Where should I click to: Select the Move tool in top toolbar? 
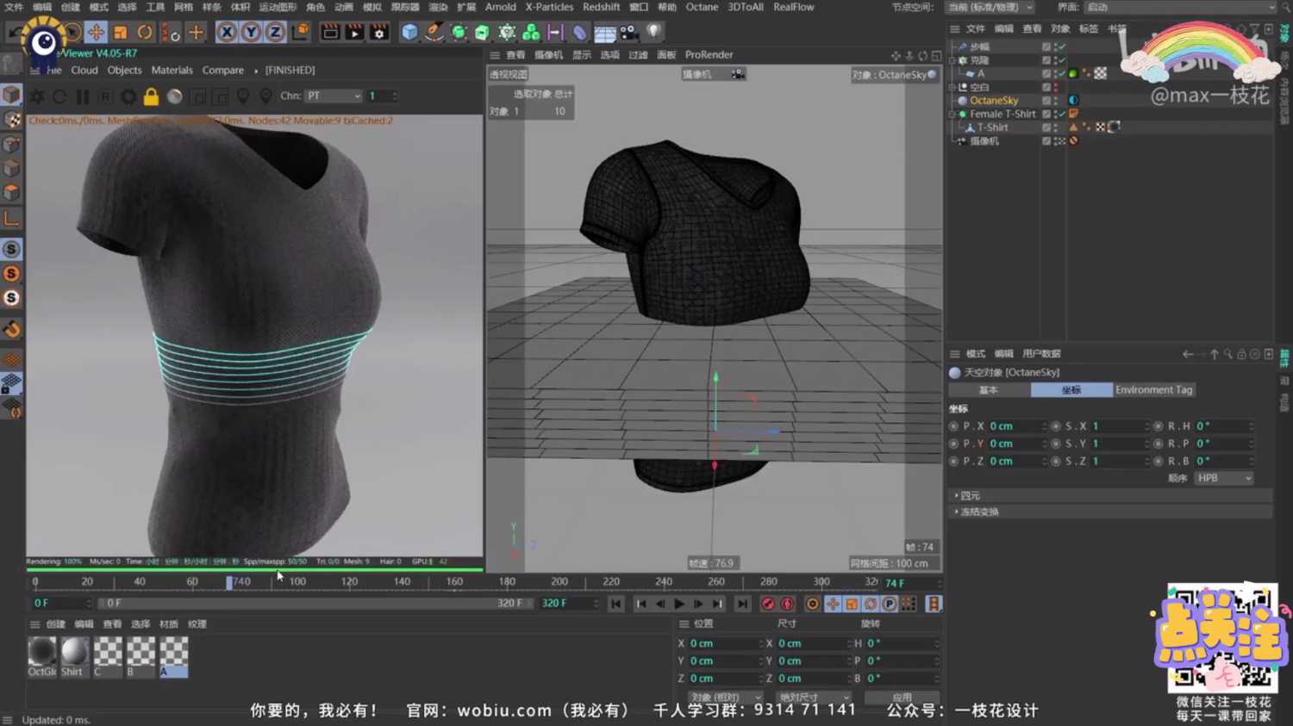point(96,33)
